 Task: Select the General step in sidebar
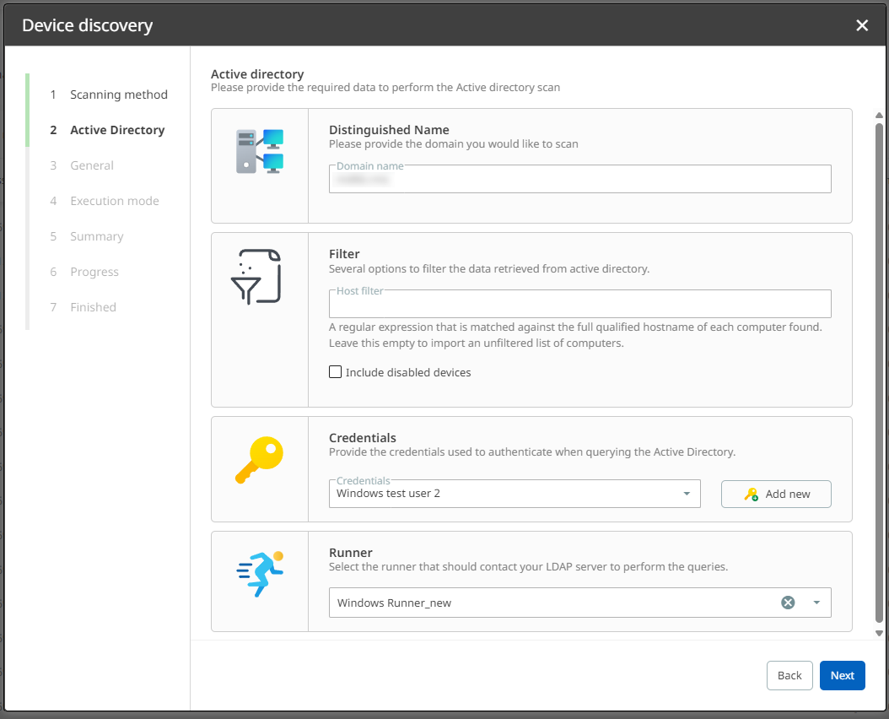coord(92,165)
